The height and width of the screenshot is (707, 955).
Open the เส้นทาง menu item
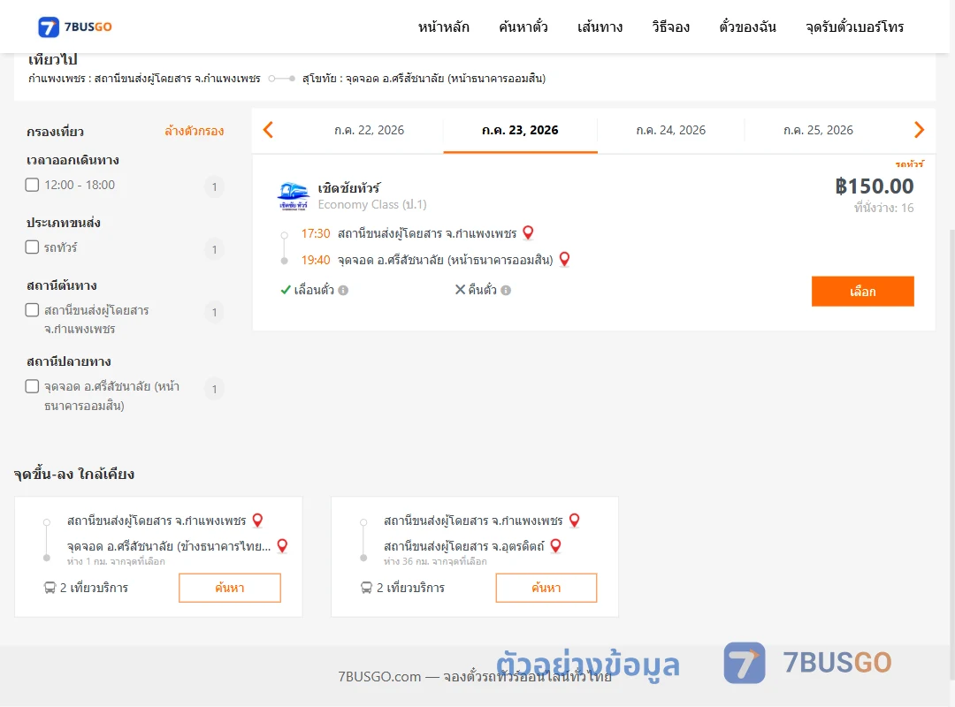tap(600, 27)
